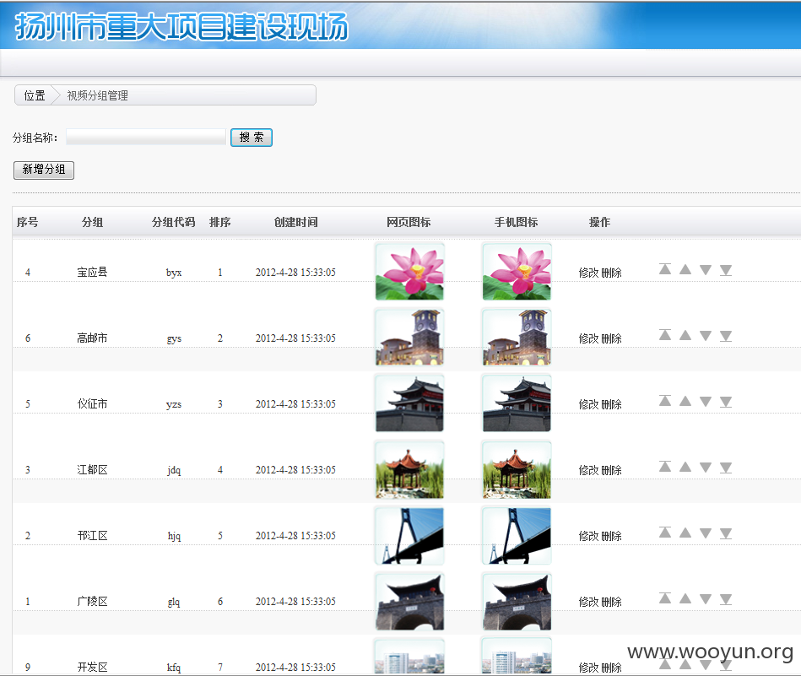Move 广陵区 row to top
The width and height of the screenshot is (801, 676).
664,599
